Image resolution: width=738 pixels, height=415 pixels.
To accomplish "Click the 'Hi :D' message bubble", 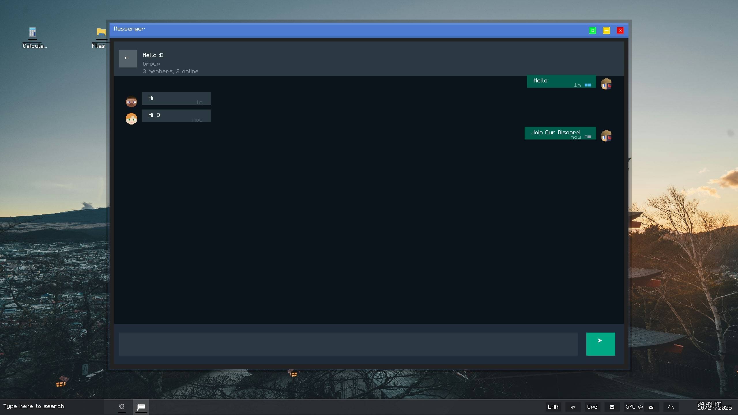I will (176, 116).
